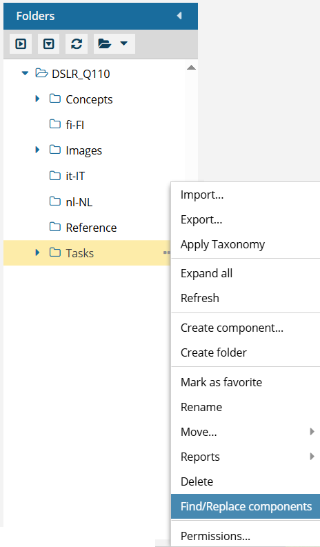
Task: Collapse the Folders panel with left arrow
Action: (179, 16)
